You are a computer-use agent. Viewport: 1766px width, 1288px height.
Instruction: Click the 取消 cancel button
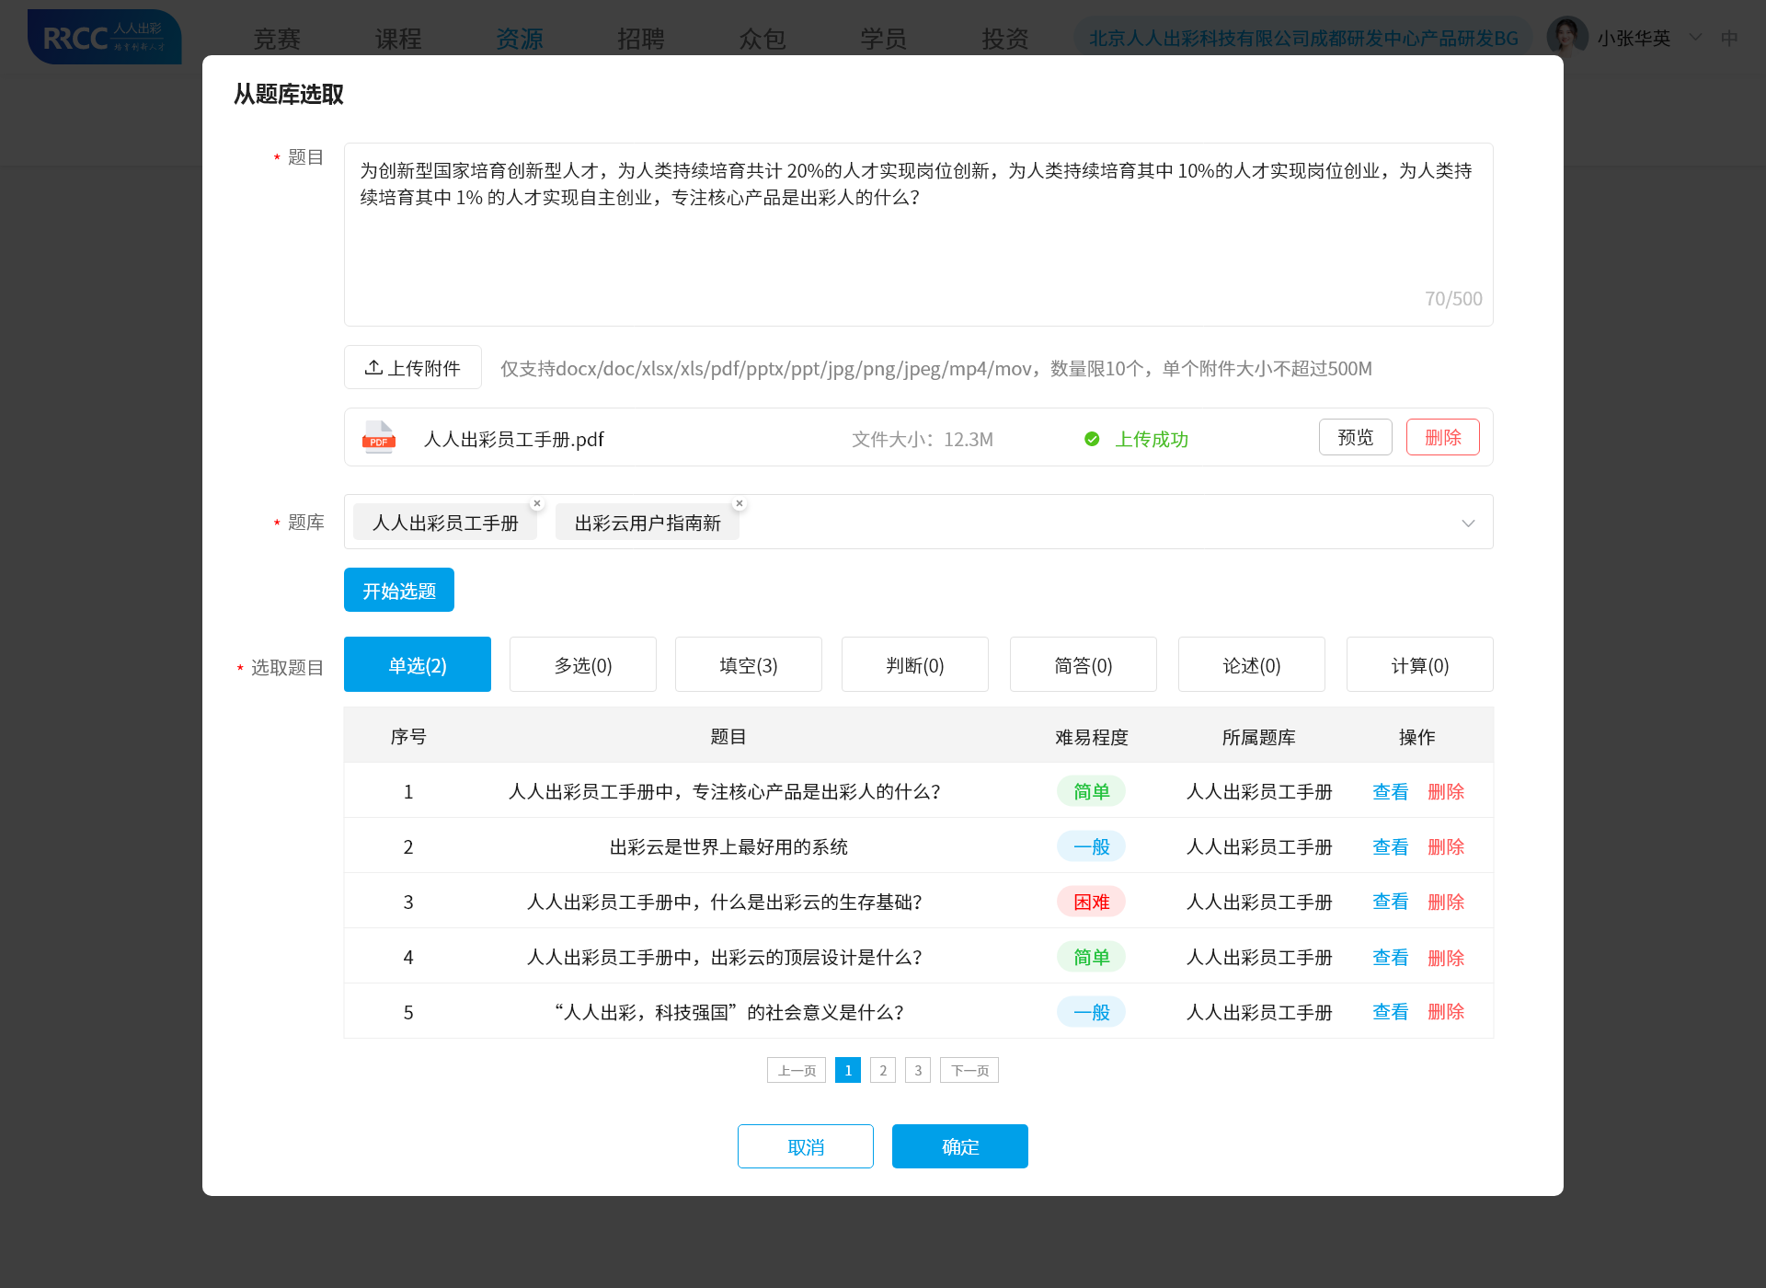pos(806,1146)
